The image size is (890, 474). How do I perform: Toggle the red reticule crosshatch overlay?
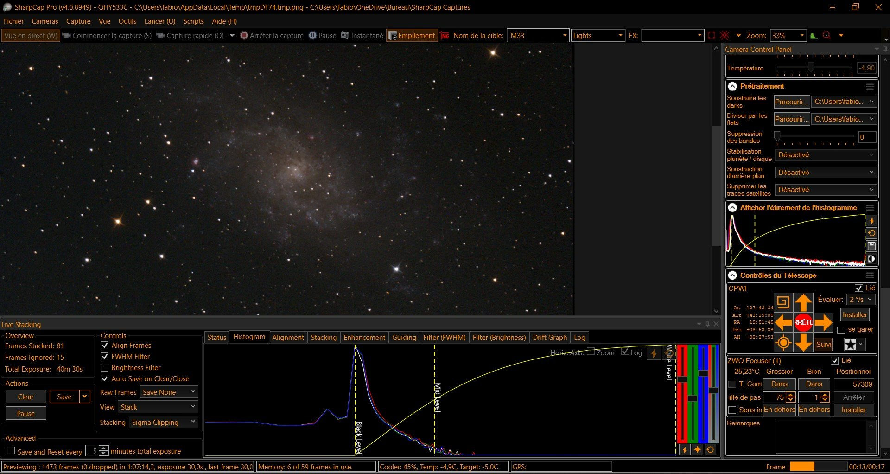pyautogui.click(x=725, y=35)
